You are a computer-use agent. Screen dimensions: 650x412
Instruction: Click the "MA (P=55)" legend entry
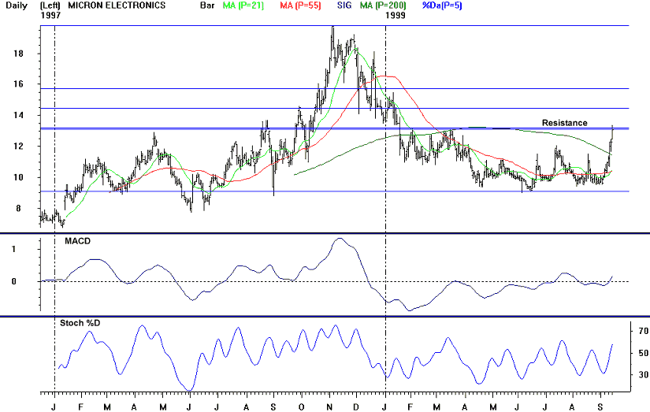[300, 6]
